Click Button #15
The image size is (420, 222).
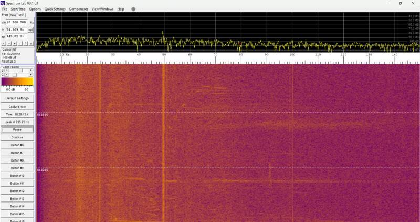click(x=17, y=214)
